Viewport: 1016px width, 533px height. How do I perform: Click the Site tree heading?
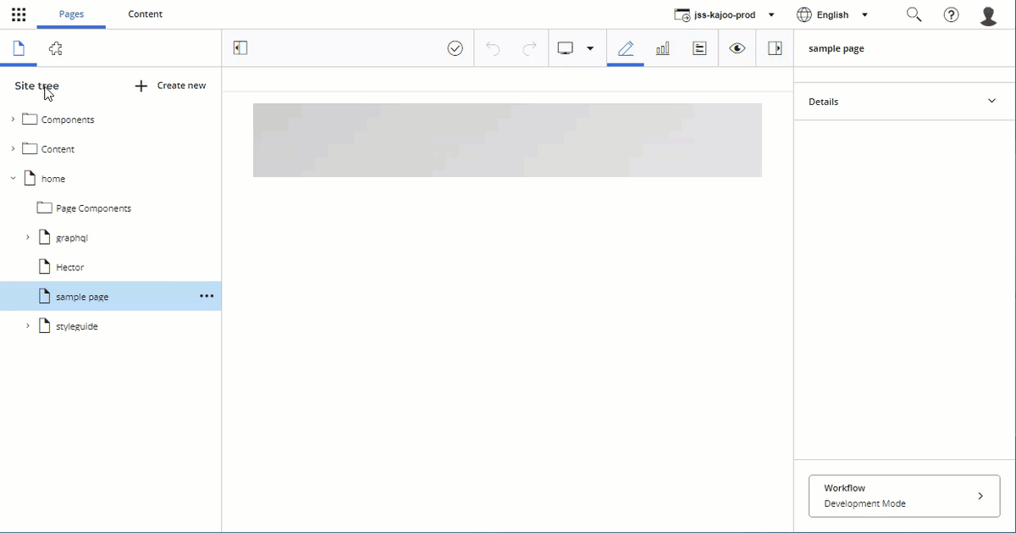[x=36, y=86]
